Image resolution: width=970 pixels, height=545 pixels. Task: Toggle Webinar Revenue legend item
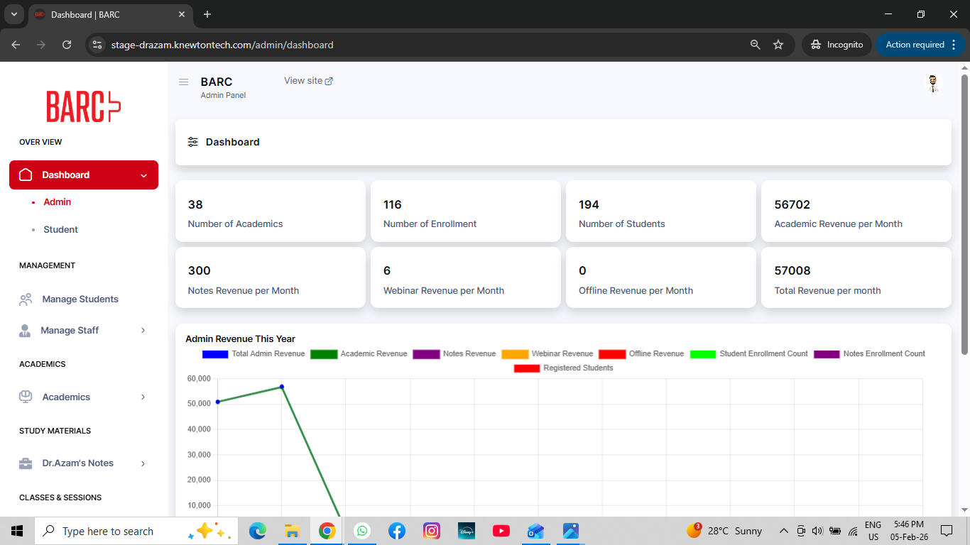(x=515, y=354)
